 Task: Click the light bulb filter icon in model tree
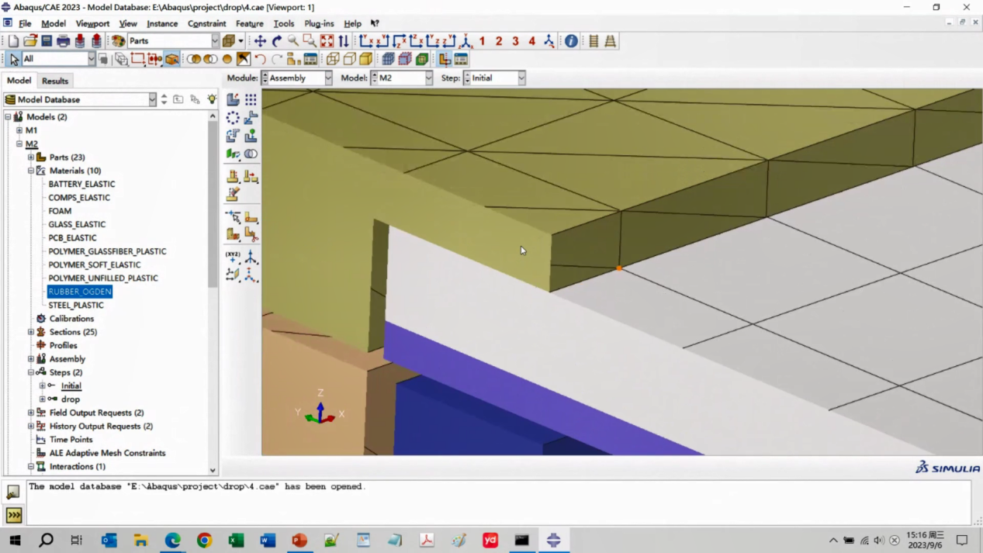(212, 99)
